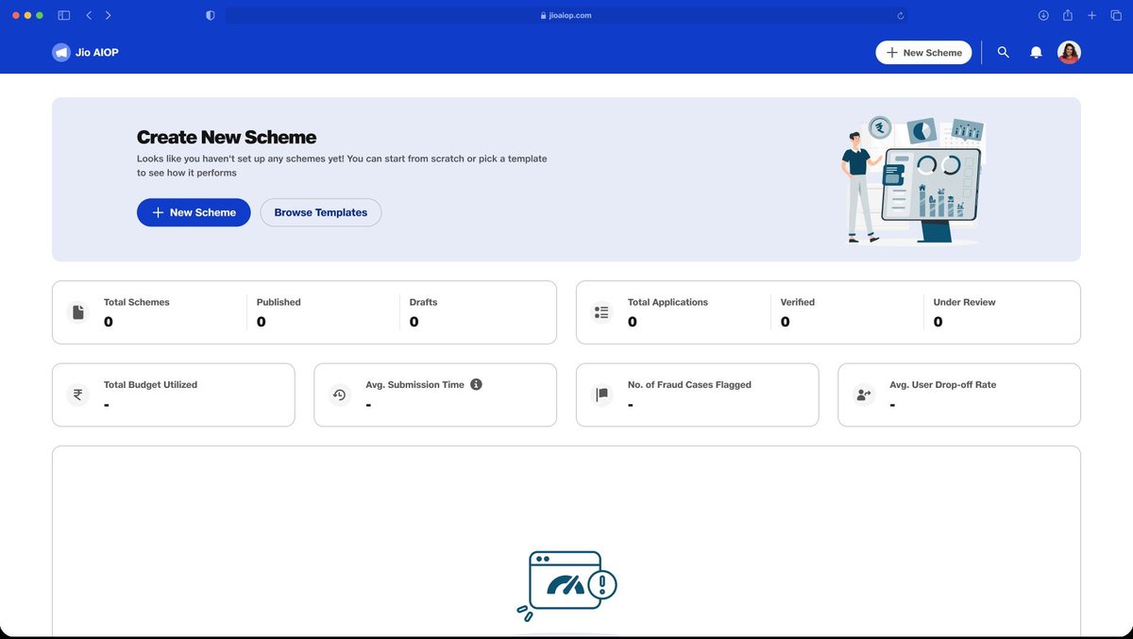This screenshot has height=639, width=1133.
Task: Click the document icon on Total Schemes card
Action: 78,311
